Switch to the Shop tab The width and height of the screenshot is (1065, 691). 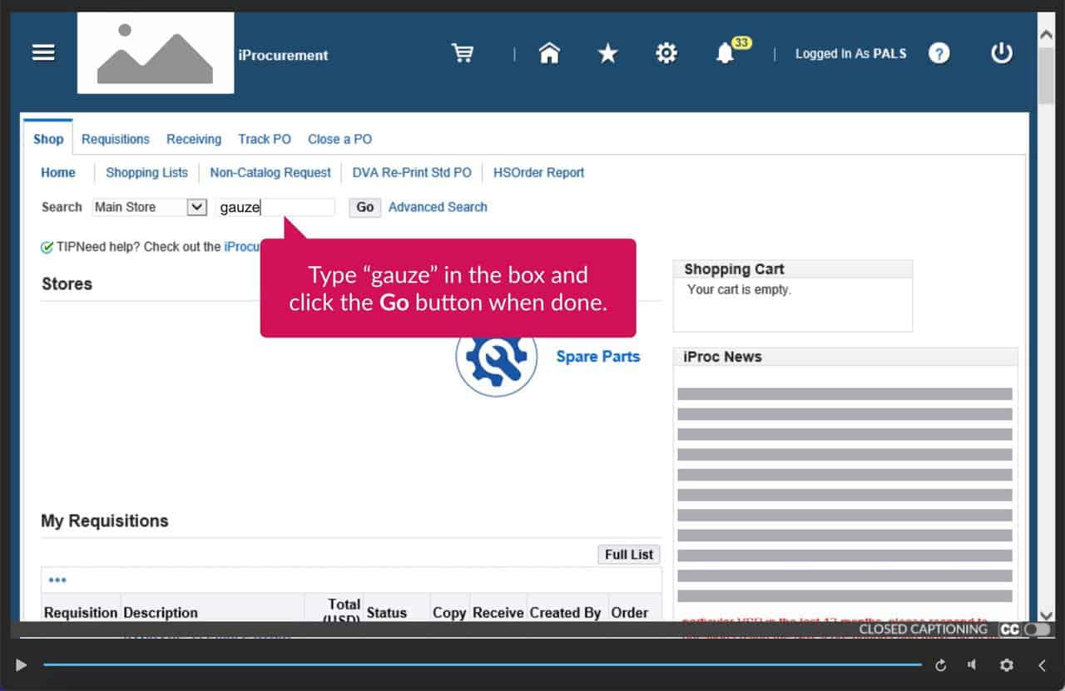[48, 139]
